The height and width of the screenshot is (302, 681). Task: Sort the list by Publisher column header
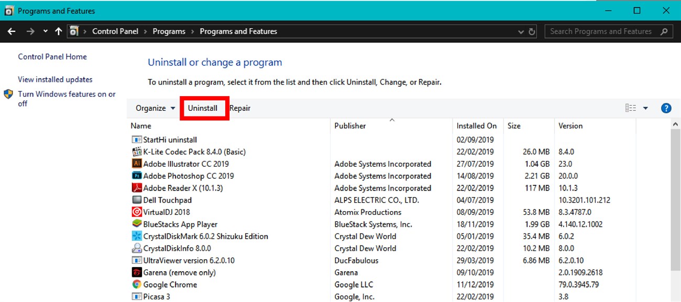(350, 126)
